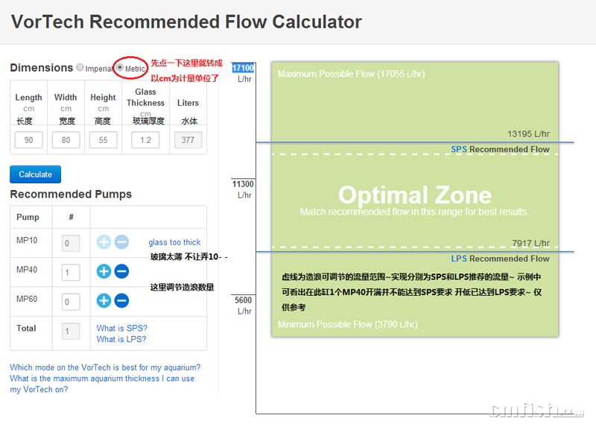Open 'Which mode on the VorTech' link

105,367
